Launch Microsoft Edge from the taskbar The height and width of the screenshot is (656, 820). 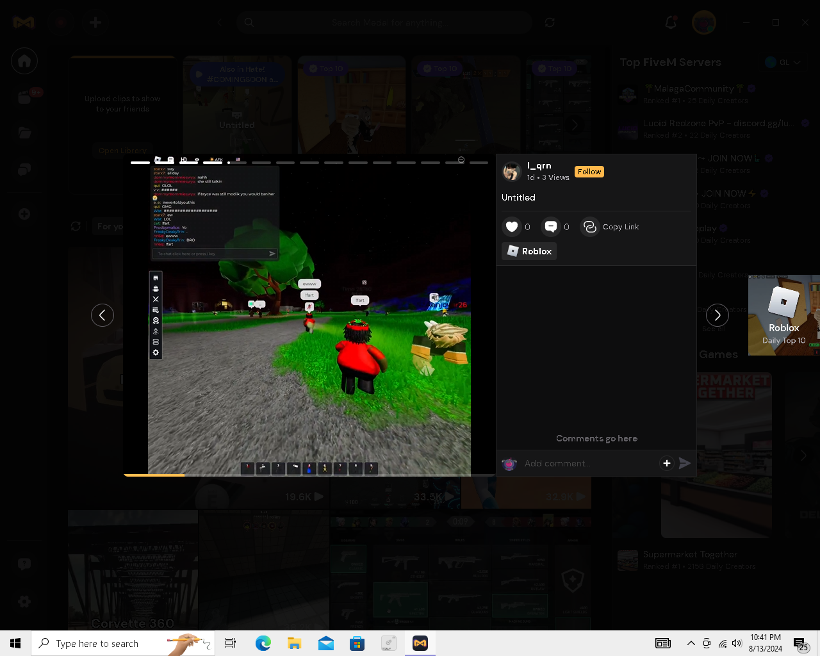click(263, 643)
